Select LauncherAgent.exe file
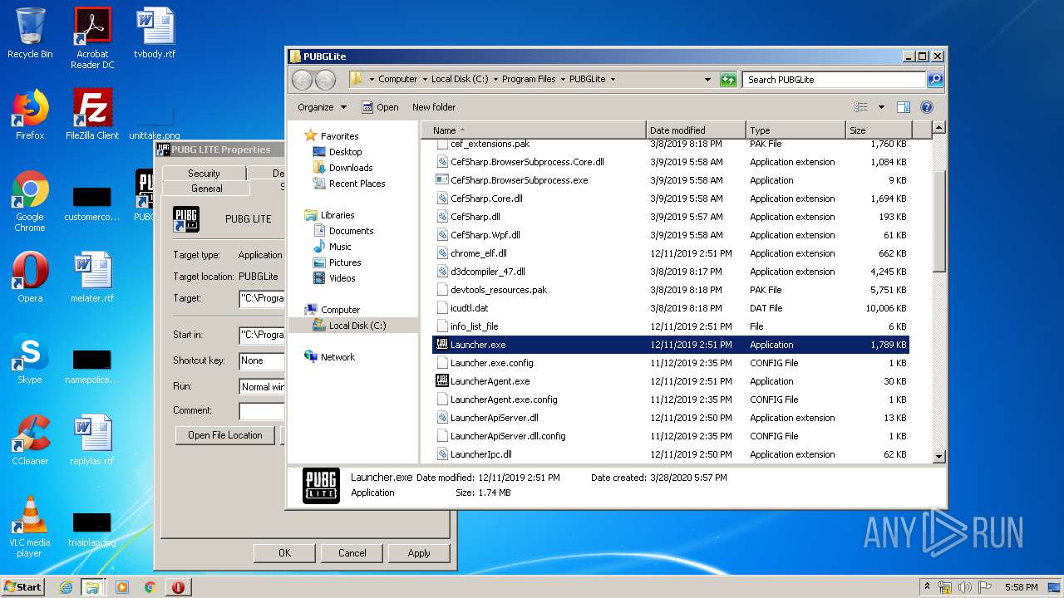The height and width of the screenshot is (598, 1064). (x=490, y=381)
